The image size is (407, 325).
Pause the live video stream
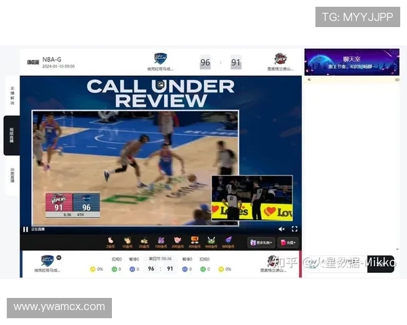26,229
